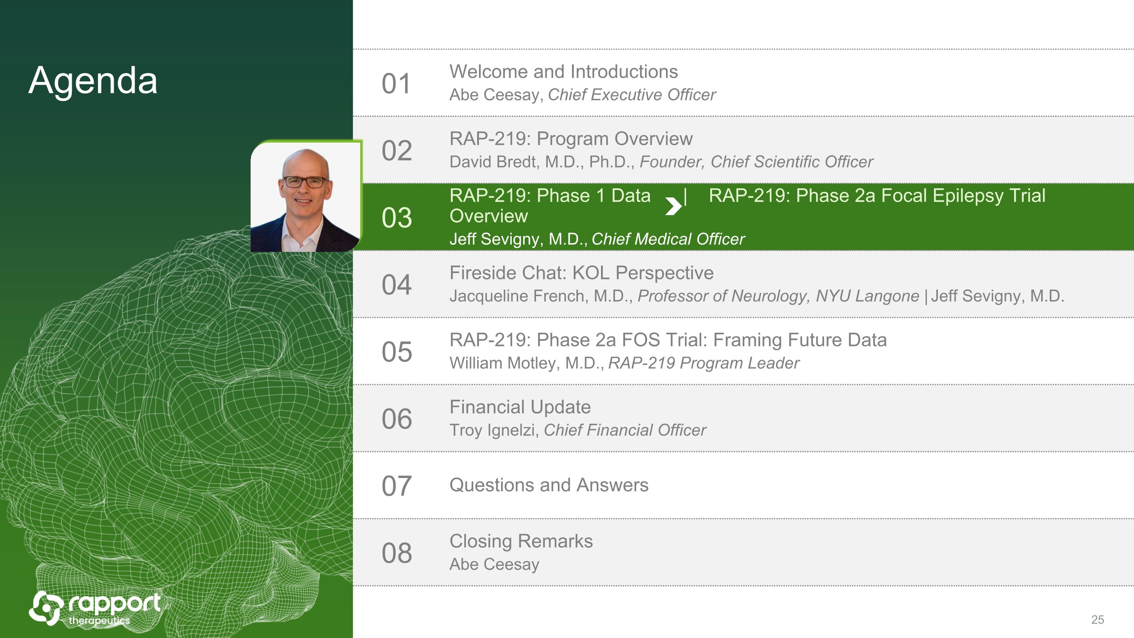Open Fireside Chat: KOL Perspective item
The width and height of the screenshot is (1134, 638).
point(581,273)
